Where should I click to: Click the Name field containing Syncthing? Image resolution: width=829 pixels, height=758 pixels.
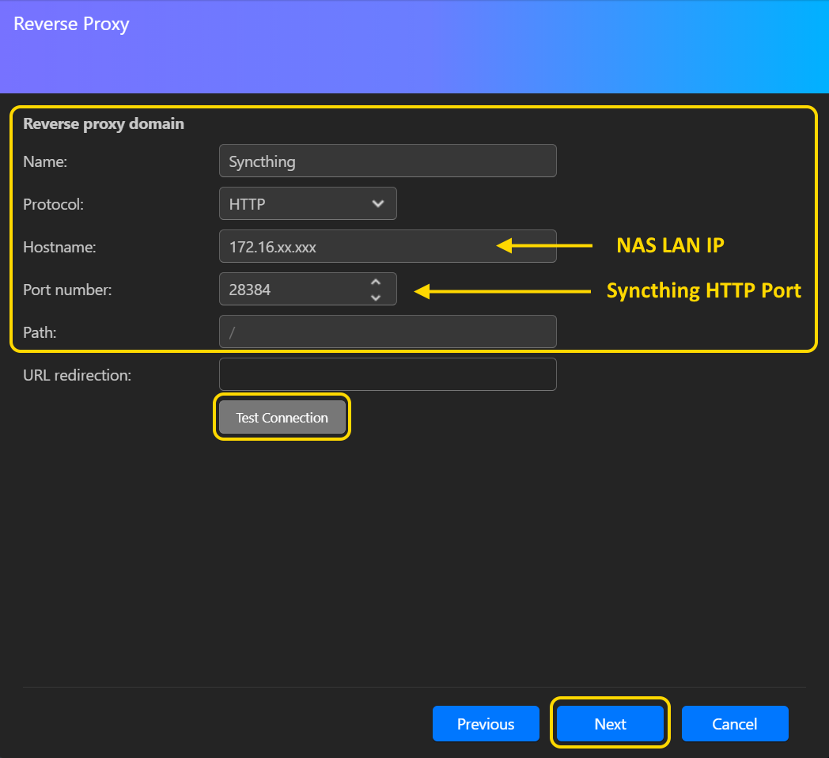coord(387,161)
